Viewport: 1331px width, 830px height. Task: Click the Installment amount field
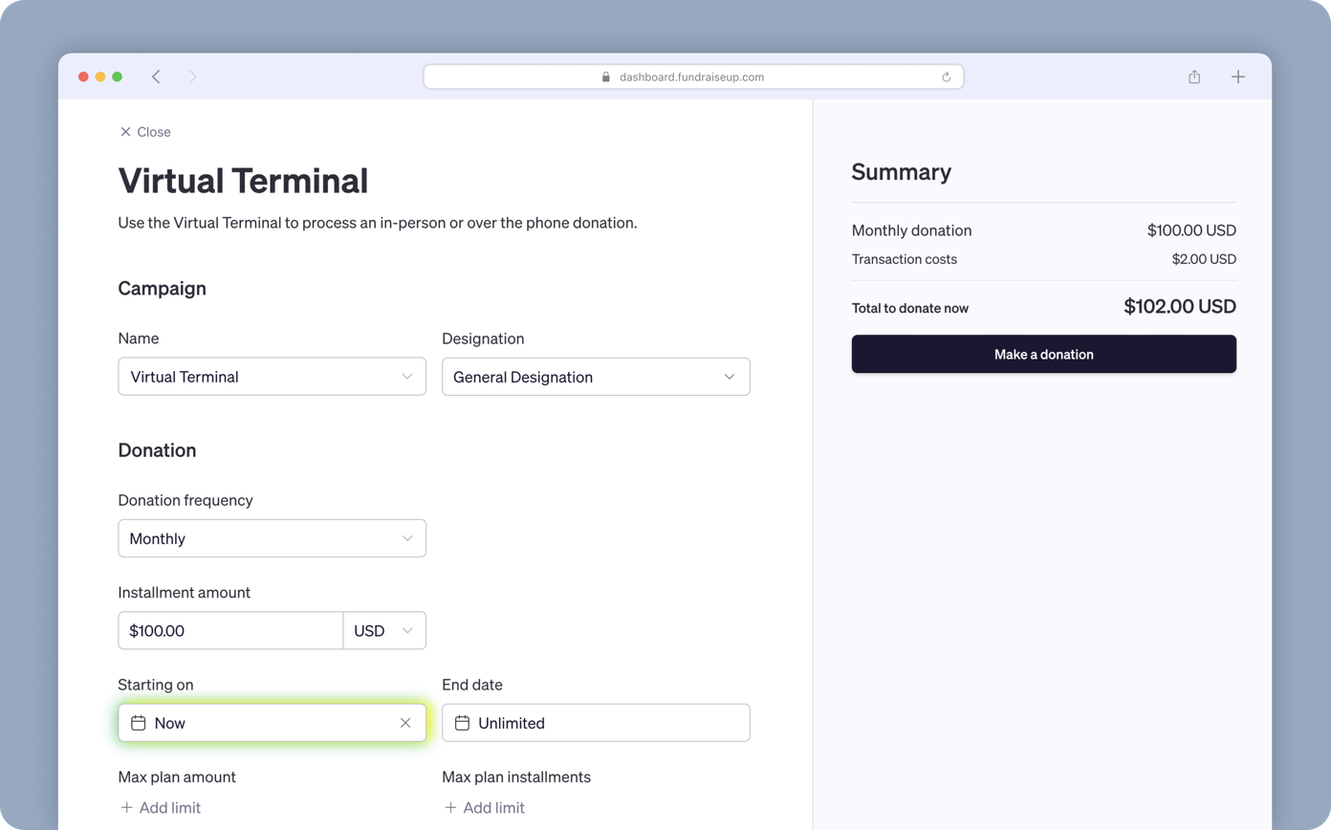click(x=229, y=631)
